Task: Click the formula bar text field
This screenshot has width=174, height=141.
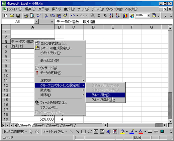Action: (x=113, y=22)
